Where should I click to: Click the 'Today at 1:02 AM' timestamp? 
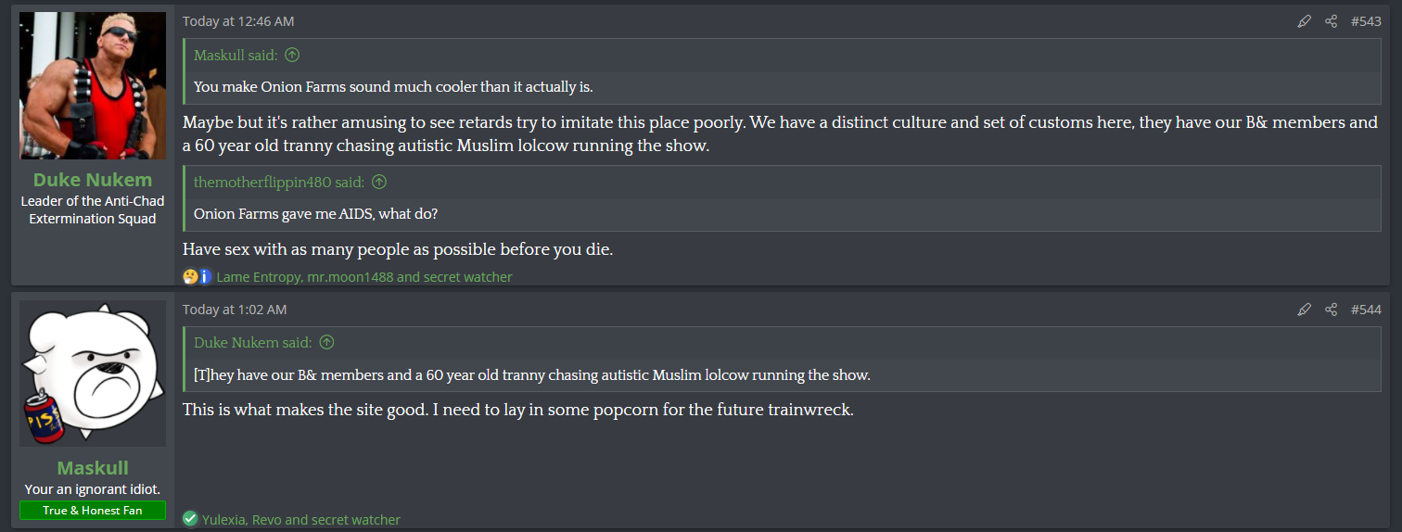[x=235, y=310]
